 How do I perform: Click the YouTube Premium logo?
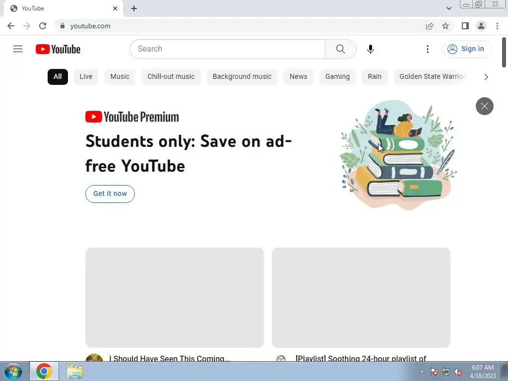coord(132,117)
